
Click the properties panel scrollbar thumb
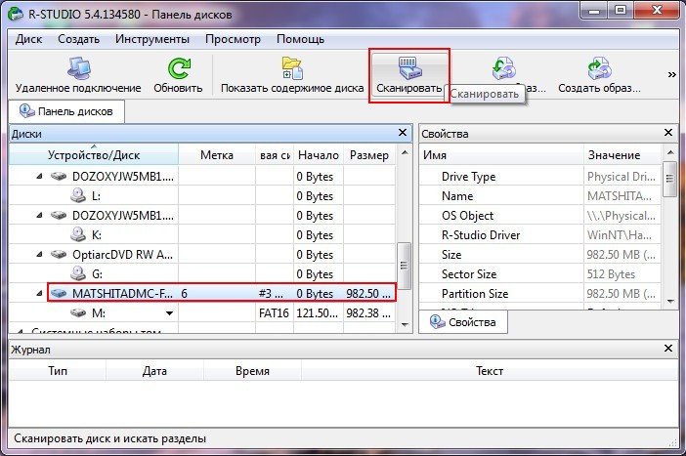(x=669, y=179)
